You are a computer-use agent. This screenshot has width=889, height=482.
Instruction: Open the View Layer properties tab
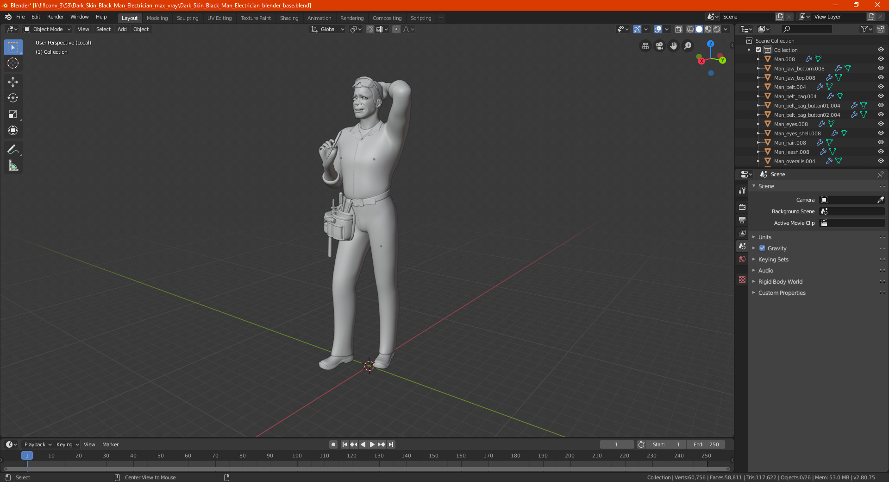pos(742,233)
